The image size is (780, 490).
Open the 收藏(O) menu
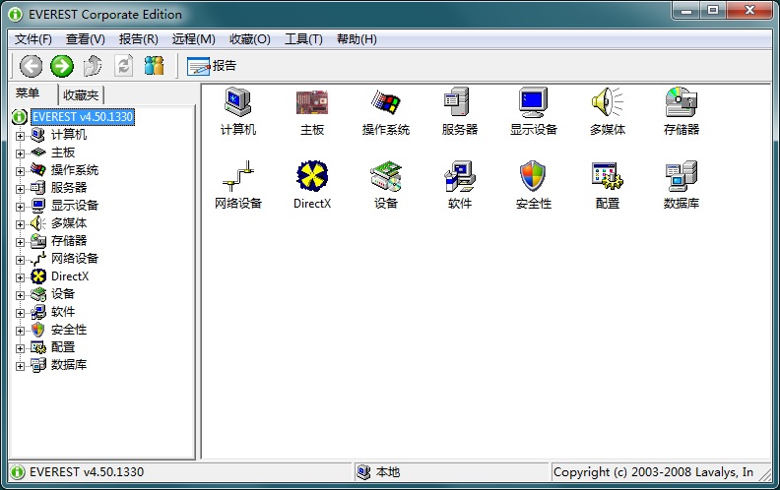point(250,39)
